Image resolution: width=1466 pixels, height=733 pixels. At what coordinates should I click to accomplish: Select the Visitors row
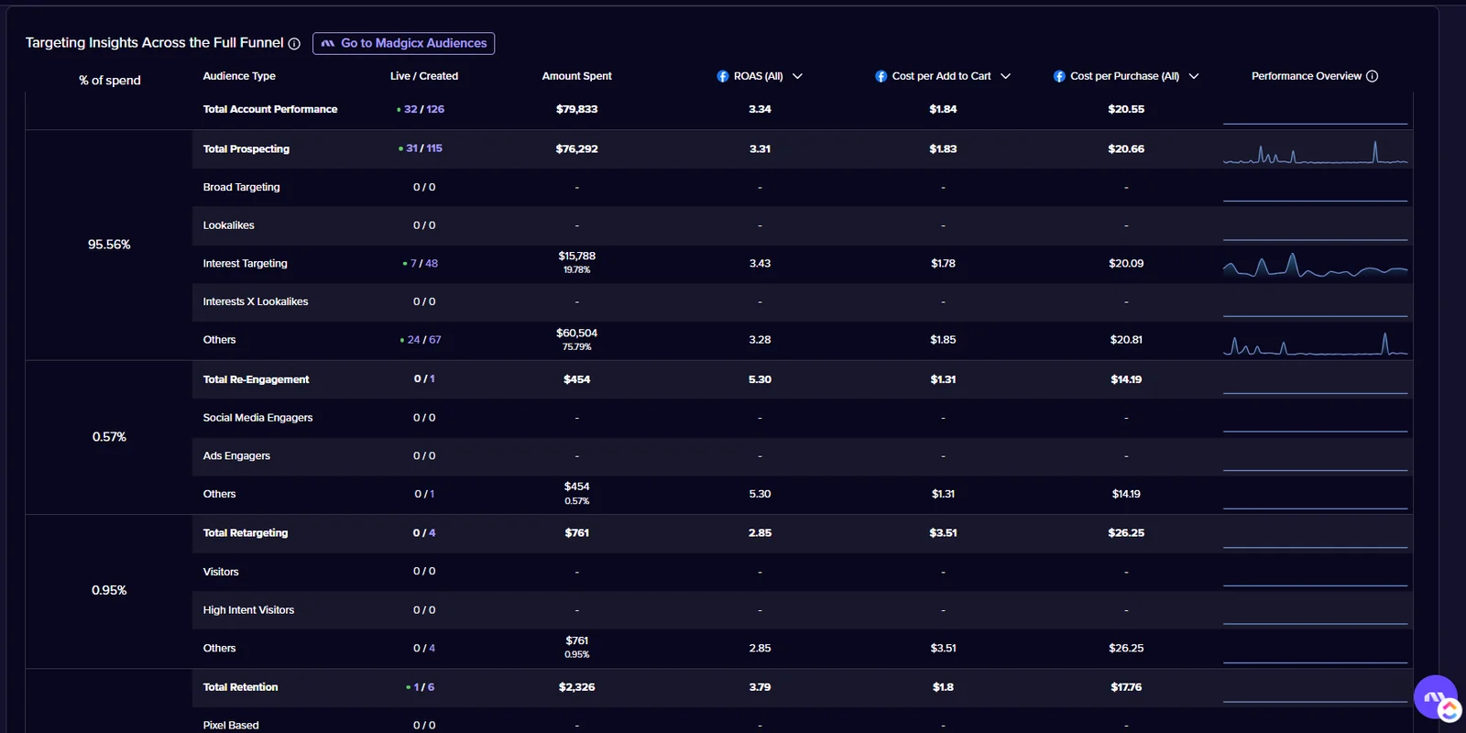coord(802,572)
